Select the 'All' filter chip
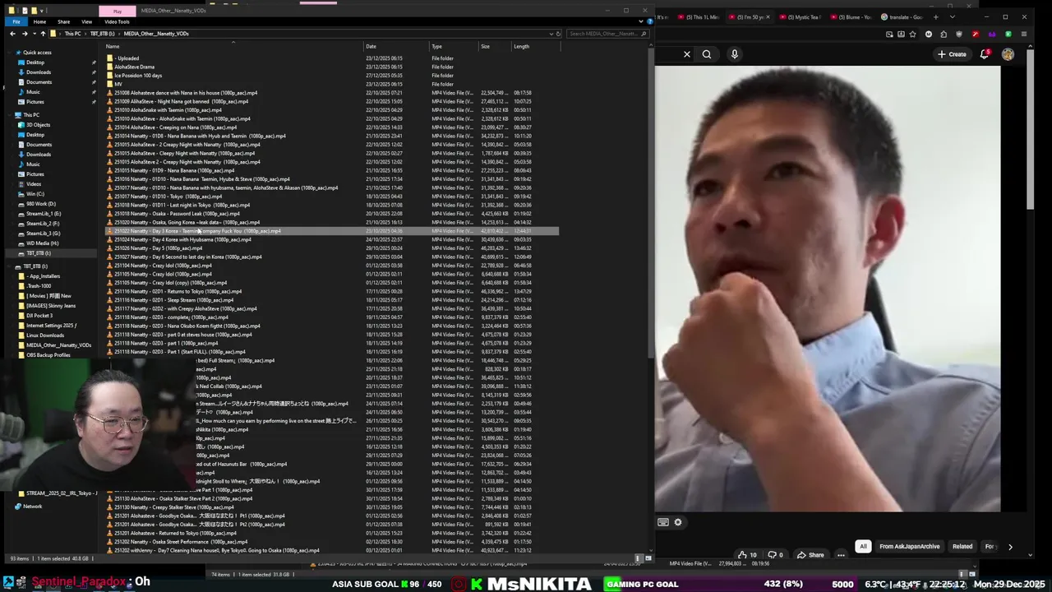The image size is (1052, 592). click(863, 547)
